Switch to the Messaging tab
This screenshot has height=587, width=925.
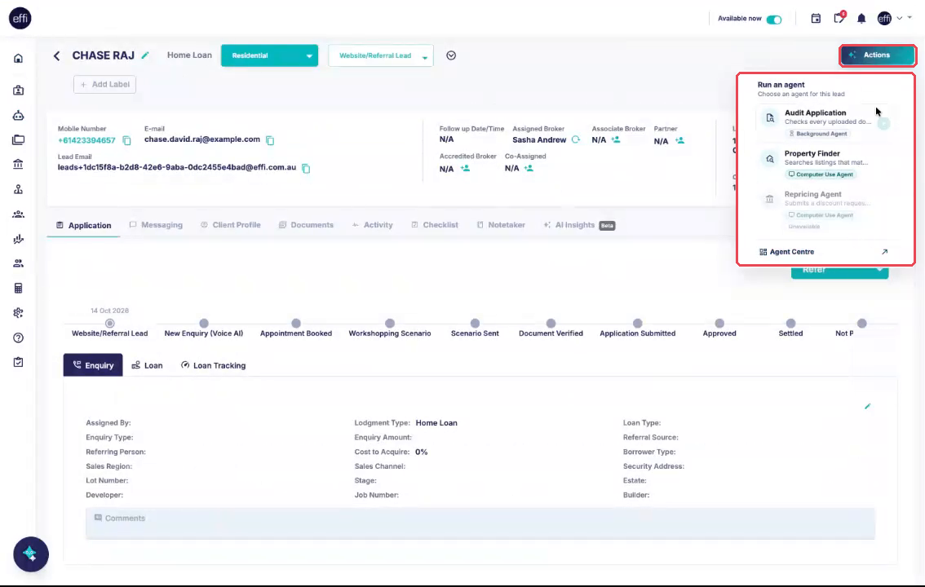pyautogui.click(x=156, y=225)
